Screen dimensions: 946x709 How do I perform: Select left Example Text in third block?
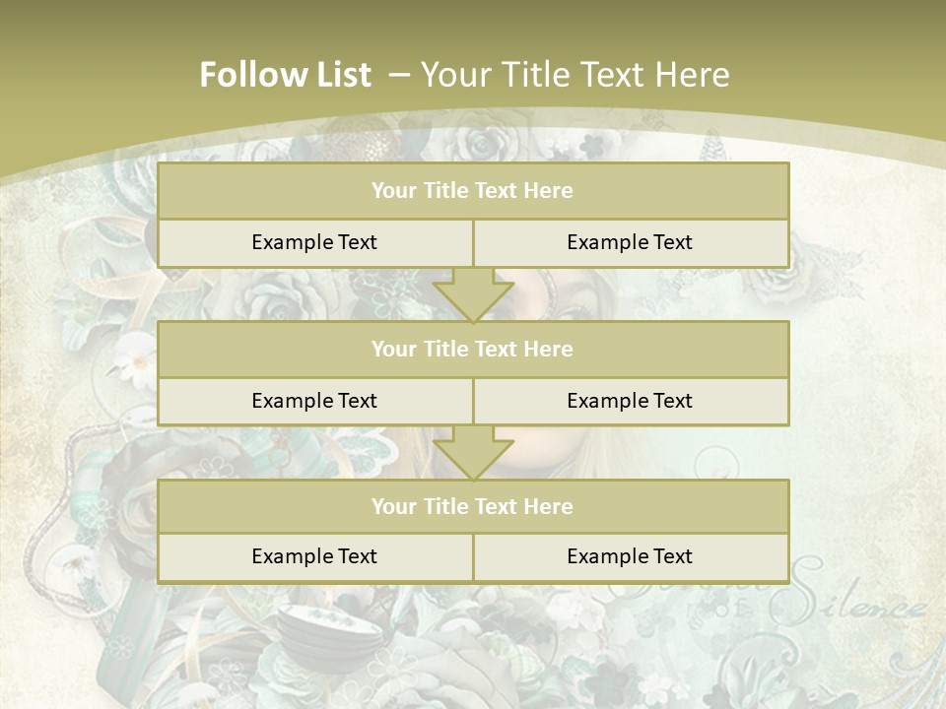point(315,557)
